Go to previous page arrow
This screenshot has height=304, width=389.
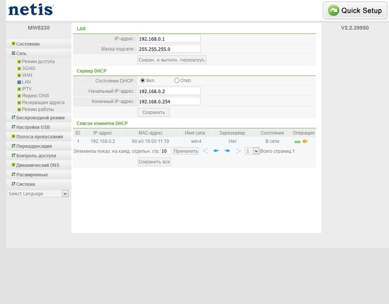(216, 151)
